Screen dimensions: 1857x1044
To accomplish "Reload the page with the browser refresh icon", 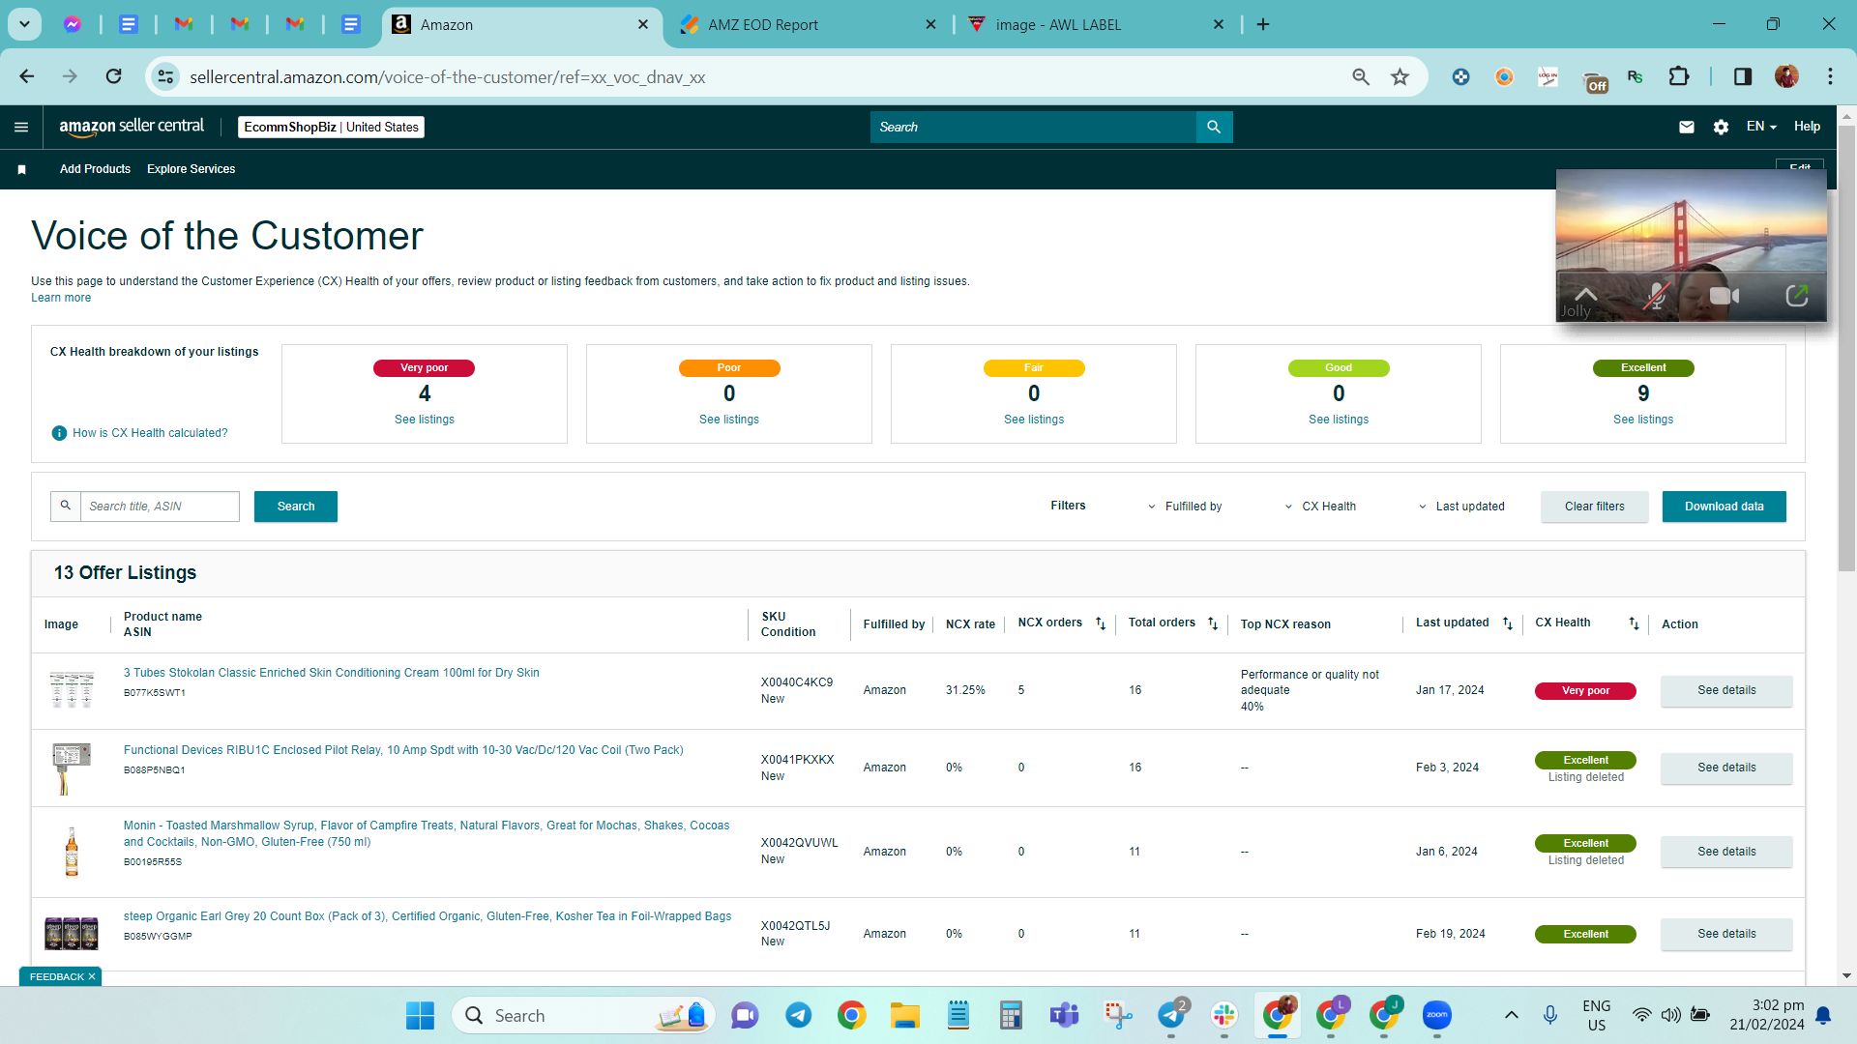I will [x=113, y=76].
